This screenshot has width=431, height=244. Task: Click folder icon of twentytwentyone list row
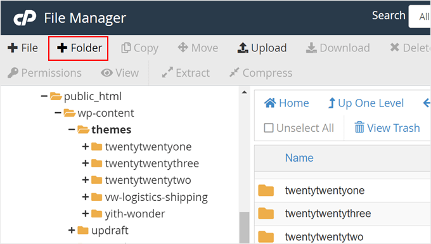point(266,190)
